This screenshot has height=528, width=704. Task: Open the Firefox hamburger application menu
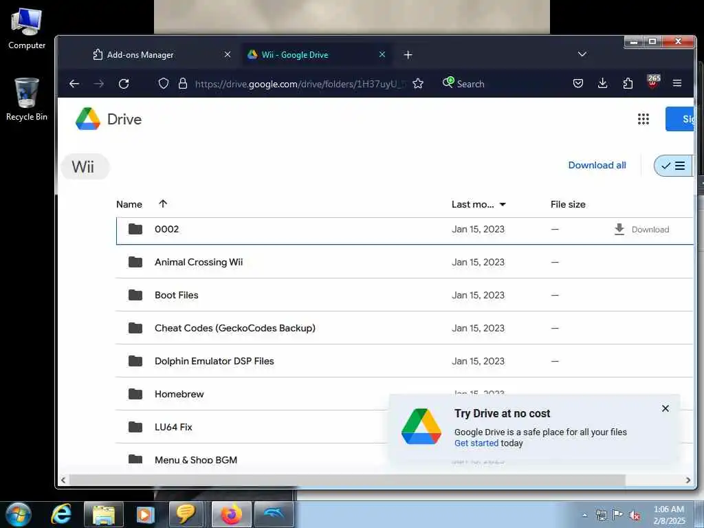coord(677,83)
